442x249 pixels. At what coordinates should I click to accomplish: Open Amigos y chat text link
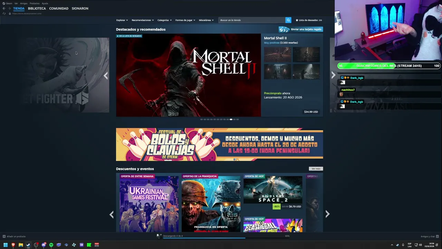pos(427,237)
